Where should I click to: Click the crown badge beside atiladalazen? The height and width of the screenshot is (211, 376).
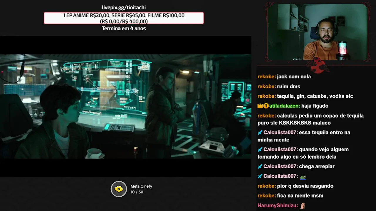click(x=260, y=106)
